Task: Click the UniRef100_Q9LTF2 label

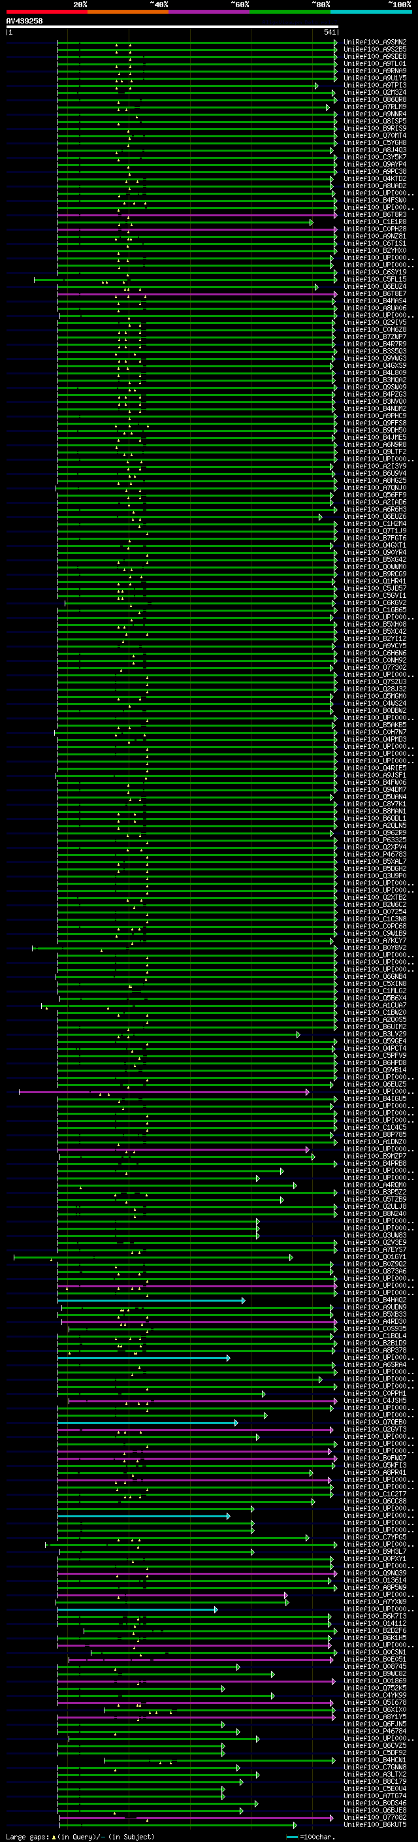Action: click(375, 452)
